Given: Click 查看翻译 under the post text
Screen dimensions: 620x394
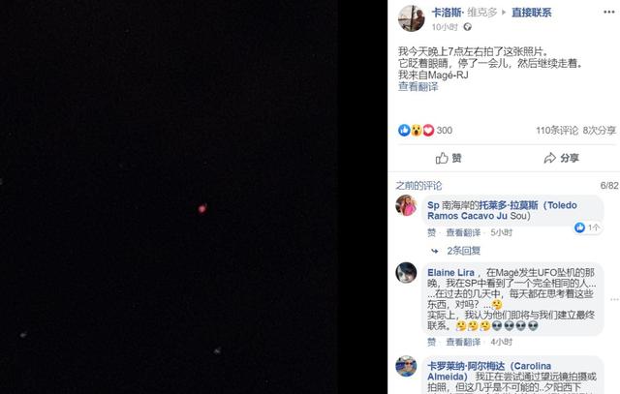Looking at the screenshot, I should (418, 86).
